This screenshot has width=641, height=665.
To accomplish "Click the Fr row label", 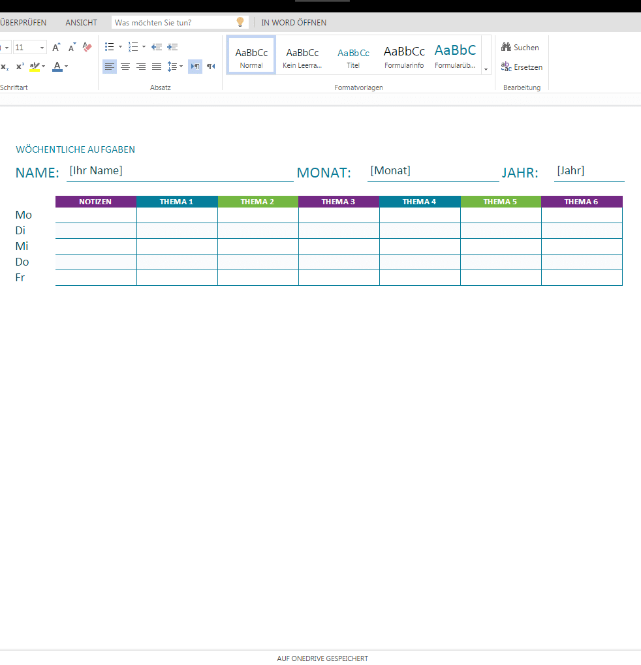I will 20,277.
